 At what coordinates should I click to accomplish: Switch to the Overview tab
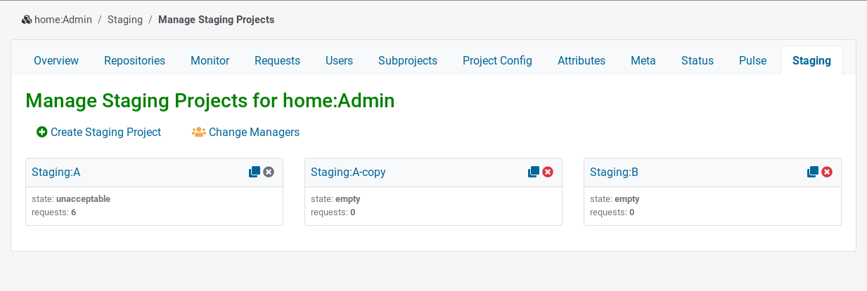(x=56, y=60)
